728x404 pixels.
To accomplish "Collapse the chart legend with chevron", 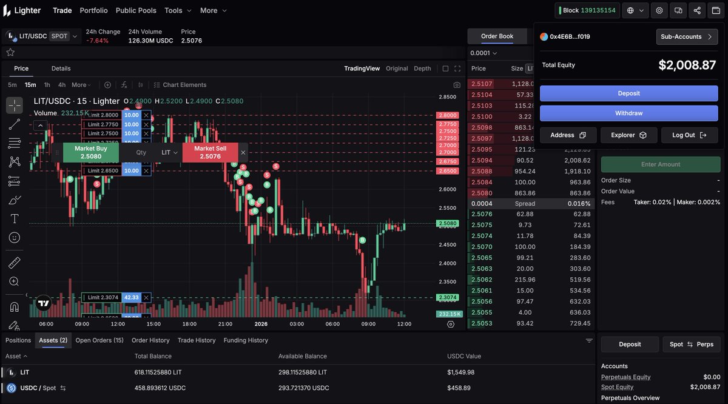I will 41,126.
